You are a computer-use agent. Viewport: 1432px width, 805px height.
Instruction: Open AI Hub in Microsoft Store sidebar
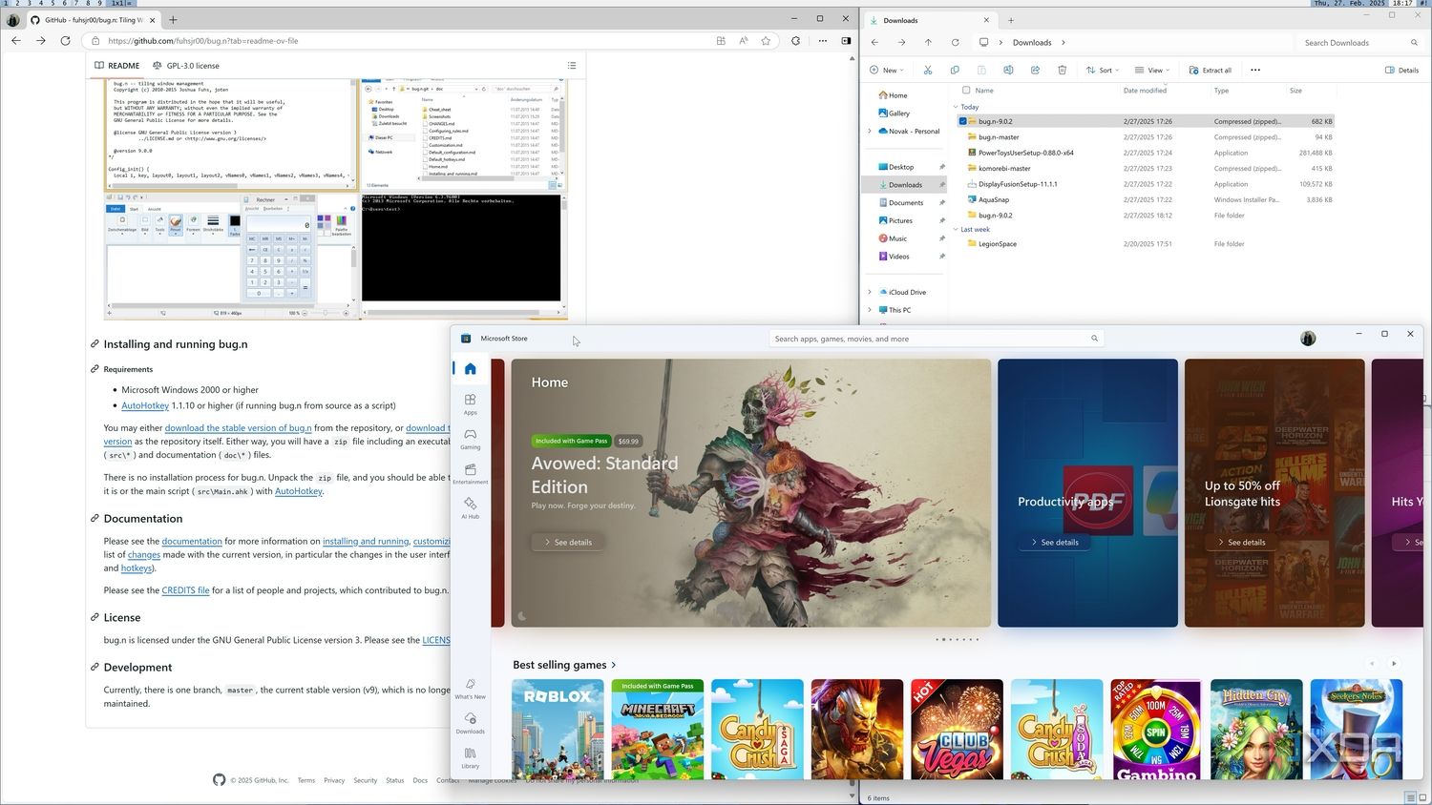coord(471,508)
